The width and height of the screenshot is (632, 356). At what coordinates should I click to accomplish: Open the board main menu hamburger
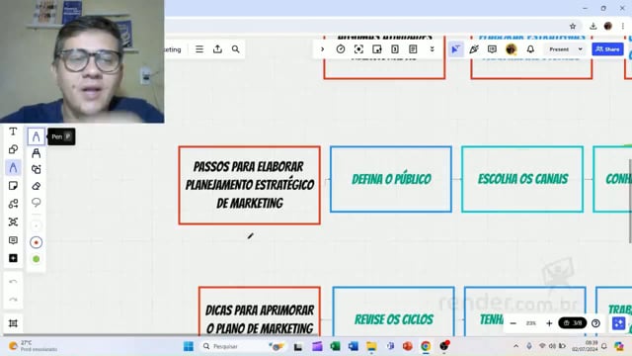[x=199, y=49]
